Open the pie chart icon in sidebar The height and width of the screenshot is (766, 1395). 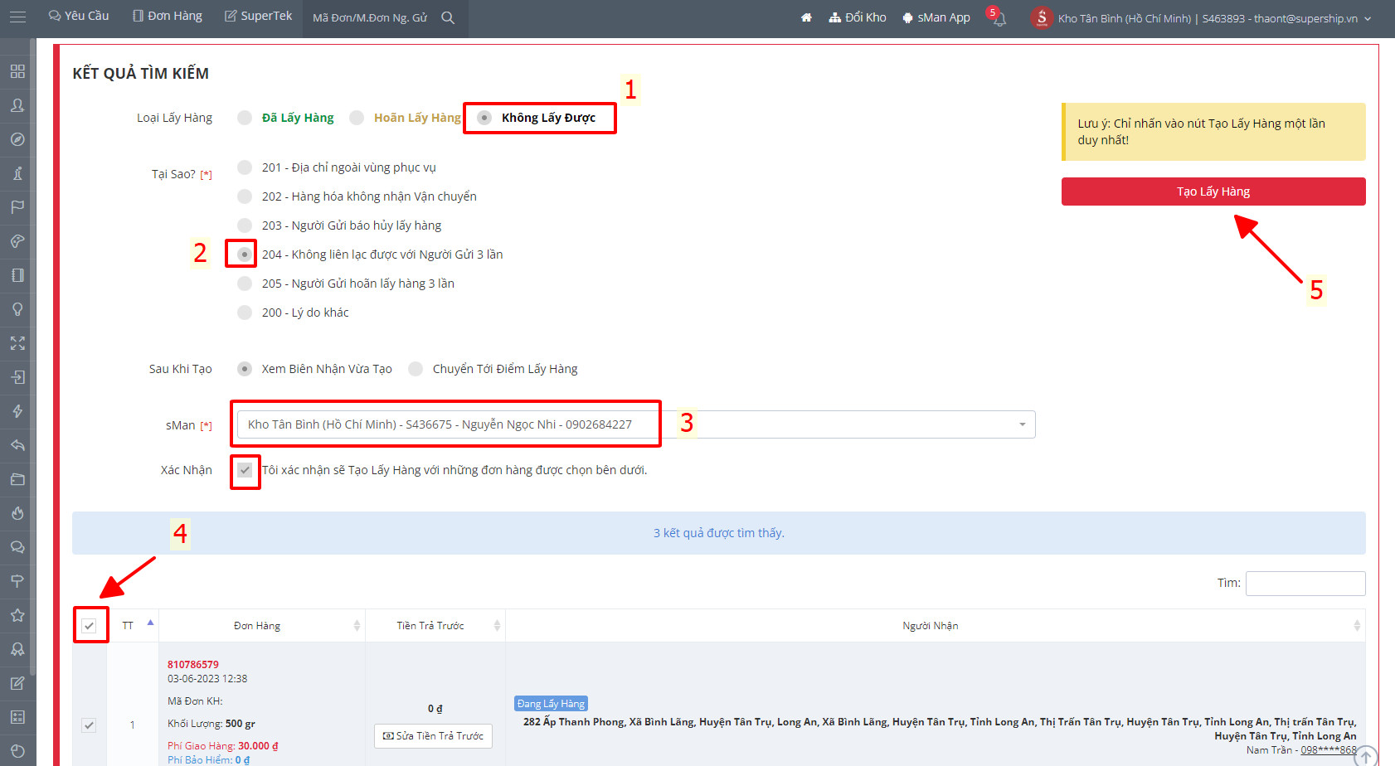(17, 751)
